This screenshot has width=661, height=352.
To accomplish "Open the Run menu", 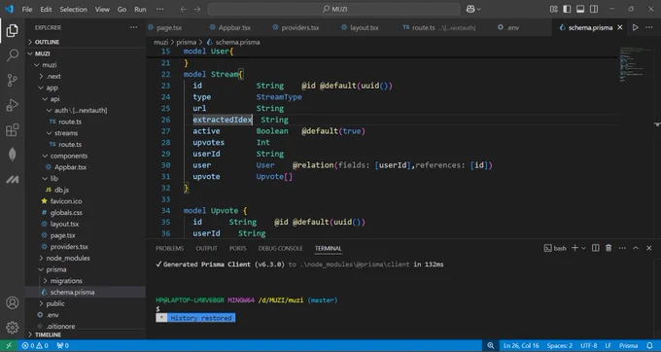I will click(140, 9).
